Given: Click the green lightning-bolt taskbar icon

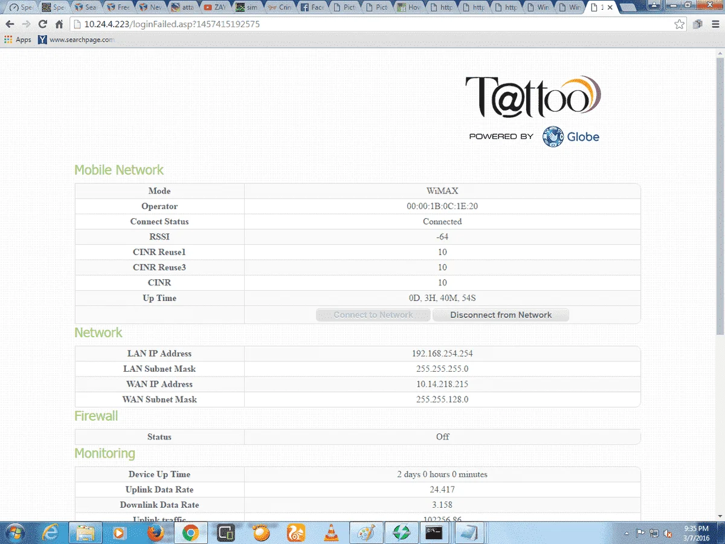Looking at the screenshot, I should point(401,533).
